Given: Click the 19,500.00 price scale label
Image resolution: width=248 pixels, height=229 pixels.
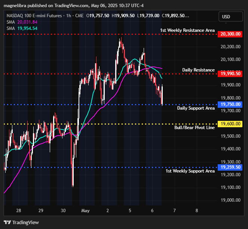Looking at the screenshot, I should point(230,136).
